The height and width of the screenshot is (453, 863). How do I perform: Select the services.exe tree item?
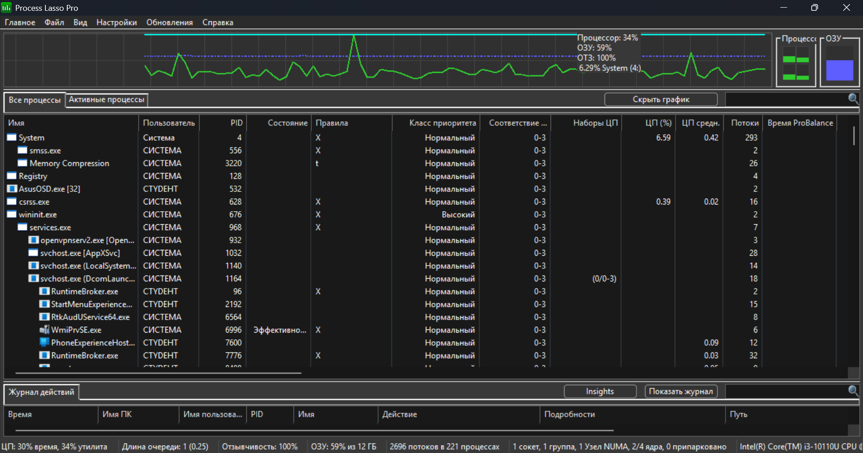(50, 227)
